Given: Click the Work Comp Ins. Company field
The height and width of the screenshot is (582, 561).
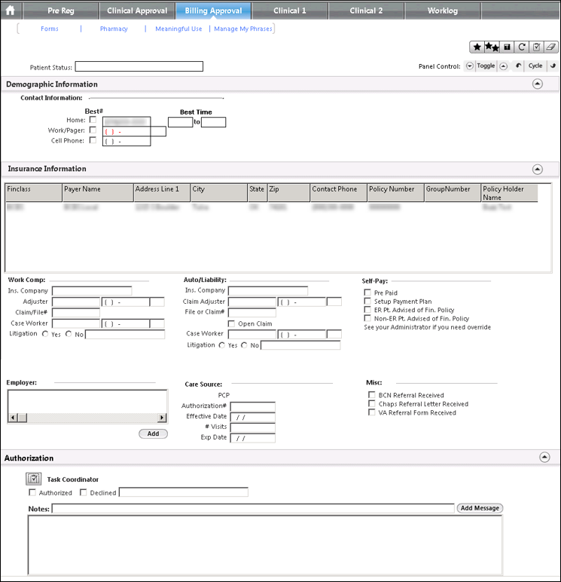Looking at the screenshot, I should tap(92, 291).
